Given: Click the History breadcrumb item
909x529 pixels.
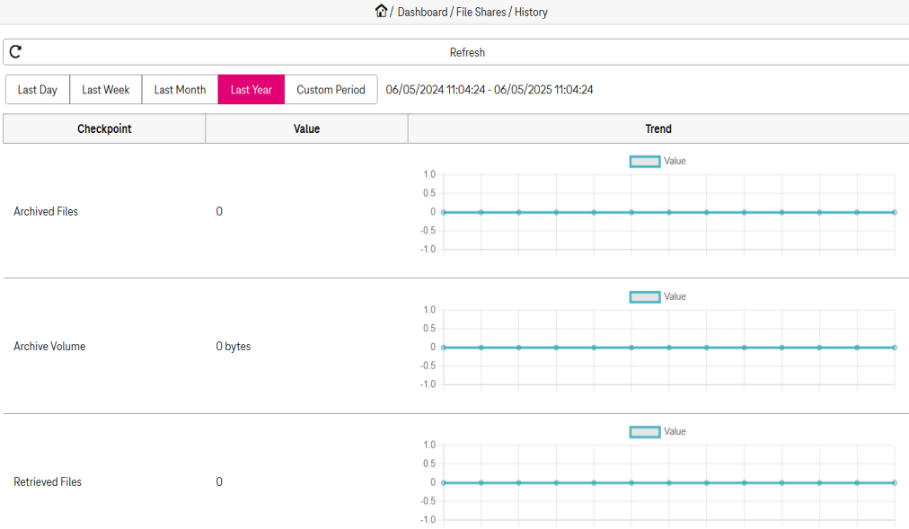Looking at the screenshot, I should tap(531, 13).
